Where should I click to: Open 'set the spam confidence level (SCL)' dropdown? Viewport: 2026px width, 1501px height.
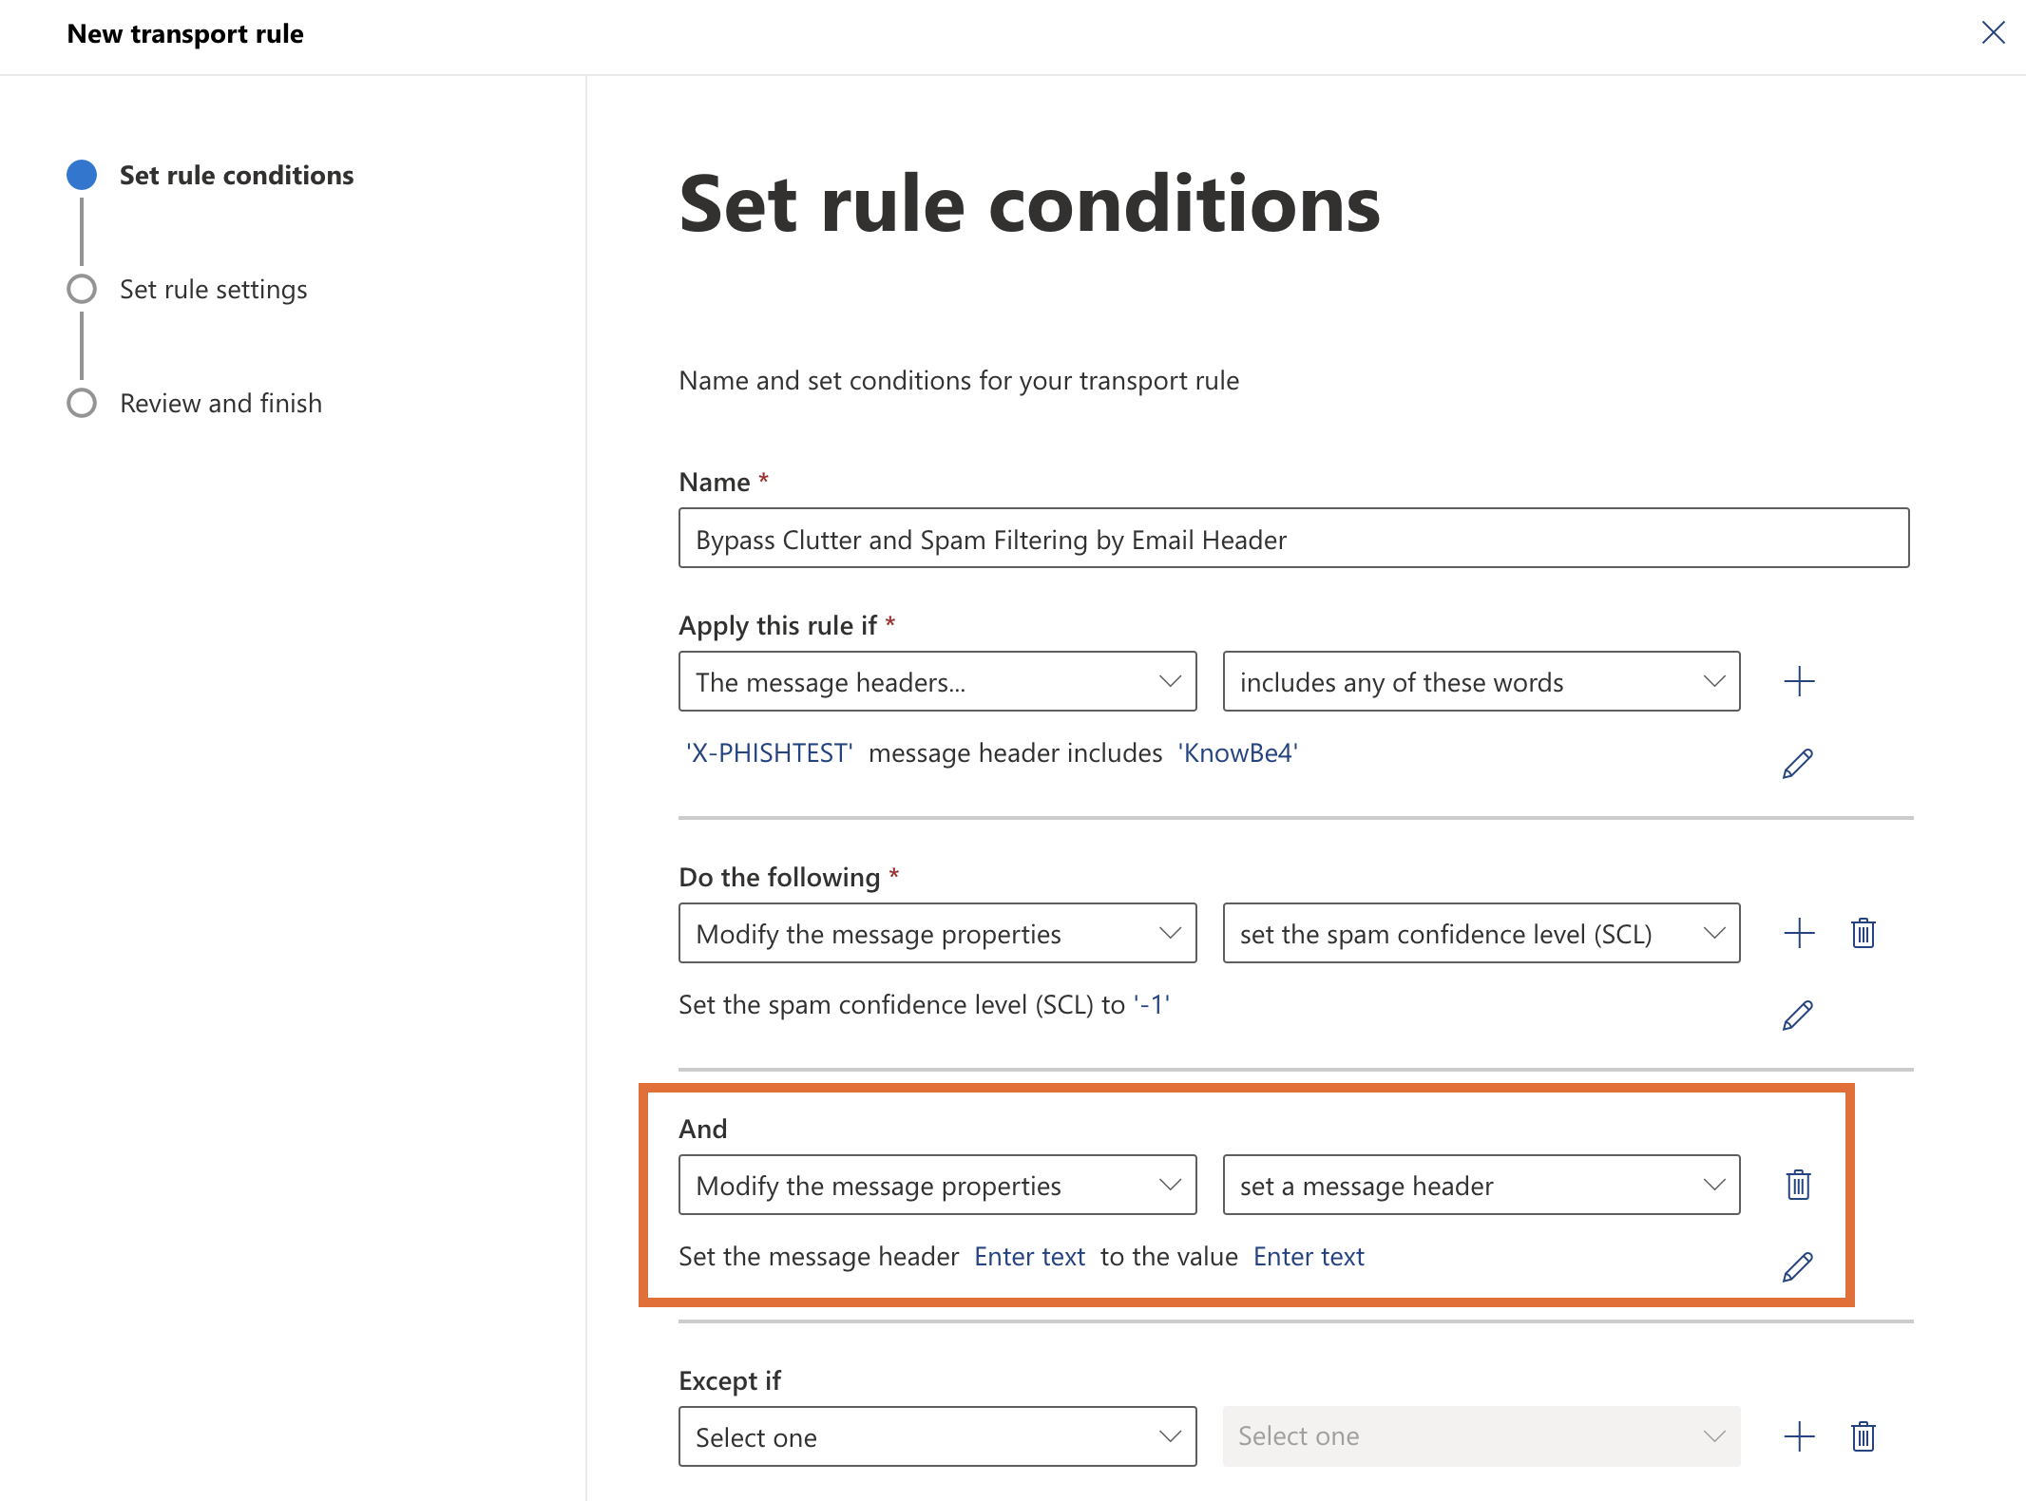tap(1481, 933)
